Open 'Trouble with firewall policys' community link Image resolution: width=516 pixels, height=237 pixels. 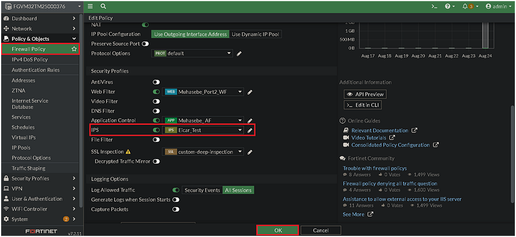tap(375, 168)
